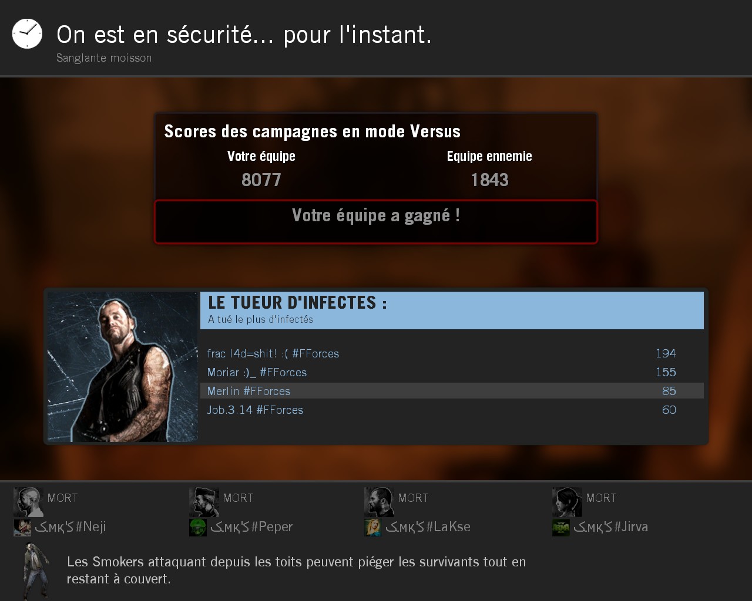Screen dimensions: 752x601
Task: Click the Equipe ennemie score 1843
Action: [x=489, y=180]
